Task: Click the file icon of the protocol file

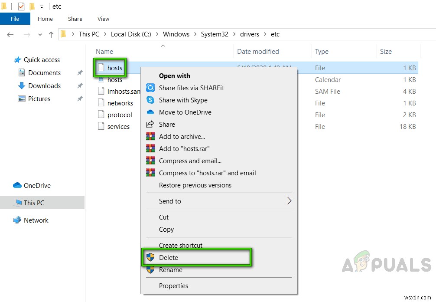Action: (x=101, y=115)
